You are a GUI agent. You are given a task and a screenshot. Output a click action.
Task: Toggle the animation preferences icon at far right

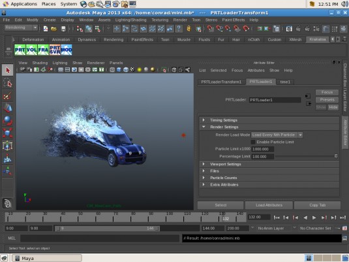[344, 228]
